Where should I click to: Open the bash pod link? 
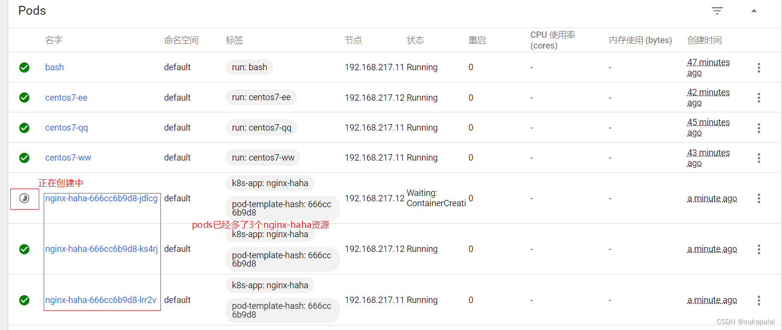click(x=54, y=67)
